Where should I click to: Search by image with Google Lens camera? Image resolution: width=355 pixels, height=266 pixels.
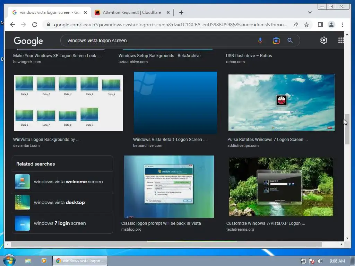276,41
